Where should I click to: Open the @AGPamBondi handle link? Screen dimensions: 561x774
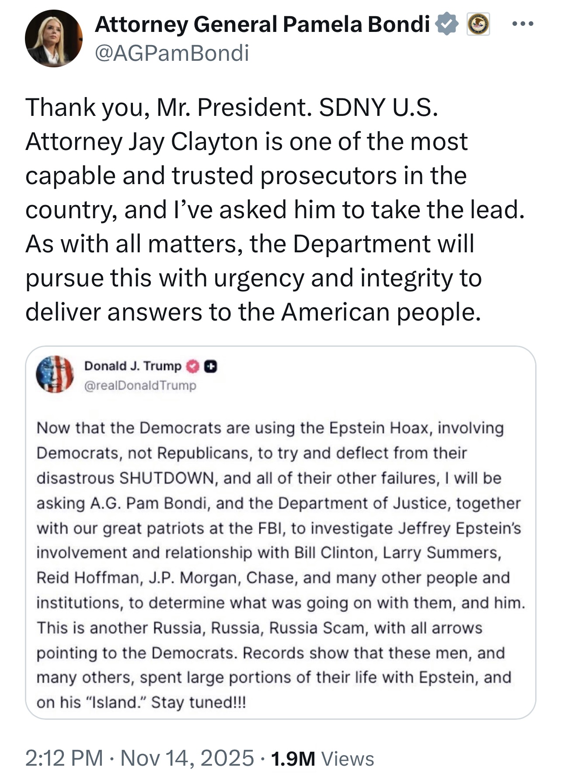172,53
